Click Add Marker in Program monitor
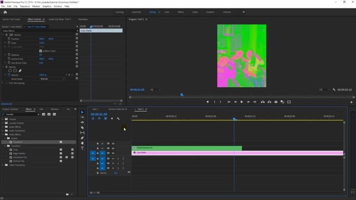Viewport: 356px width, 200px height. (x=207, y=102)
